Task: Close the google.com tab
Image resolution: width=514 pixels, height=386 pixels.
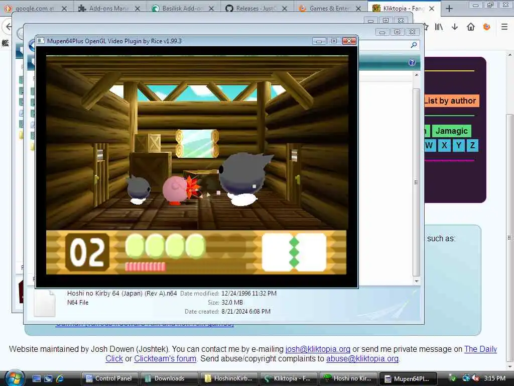Action: 64,9
